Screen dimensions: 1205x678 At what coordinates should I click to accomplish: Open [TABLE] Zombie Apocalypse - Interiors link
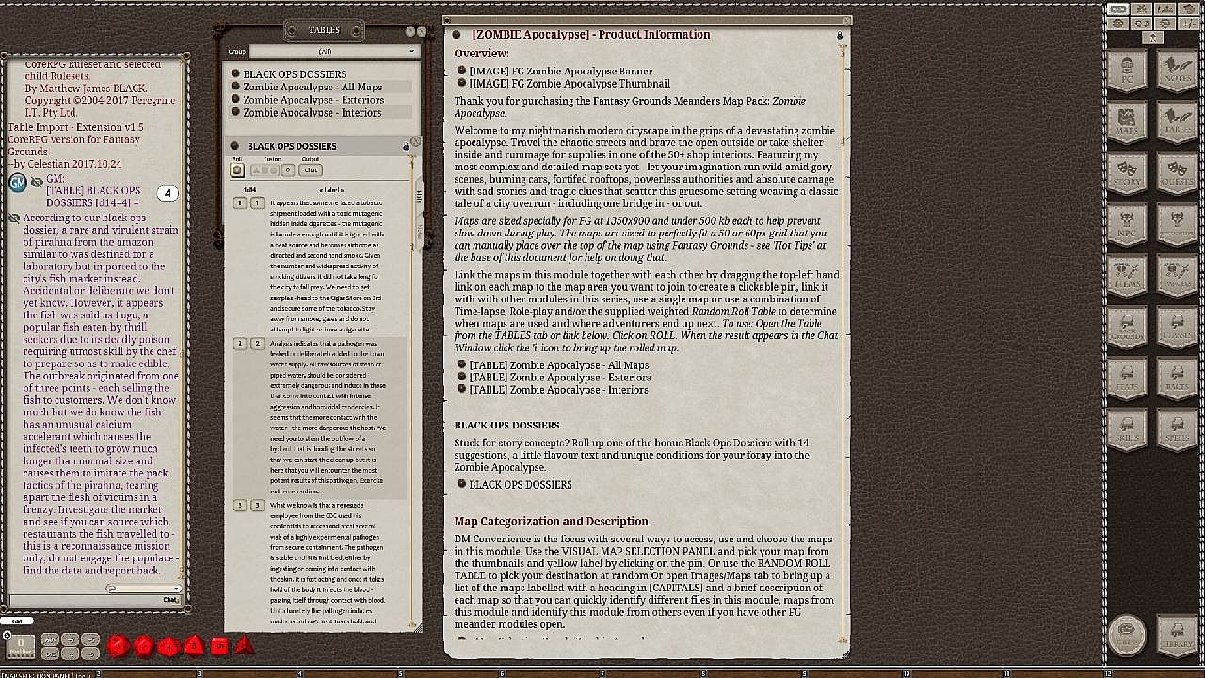[x=558, y=390]
